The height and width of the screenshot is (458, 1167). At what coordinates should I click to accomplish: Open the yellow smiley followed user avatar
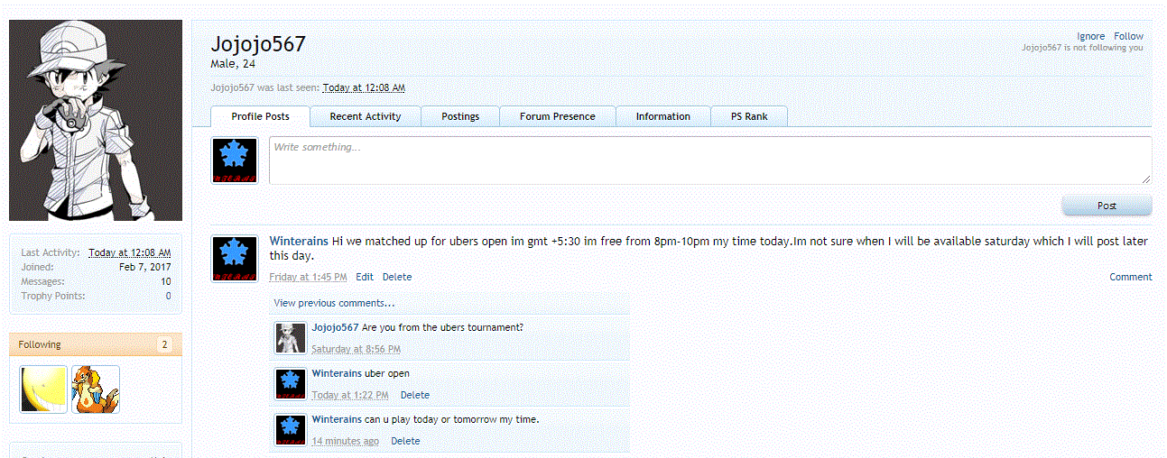(x=43, y=389)
